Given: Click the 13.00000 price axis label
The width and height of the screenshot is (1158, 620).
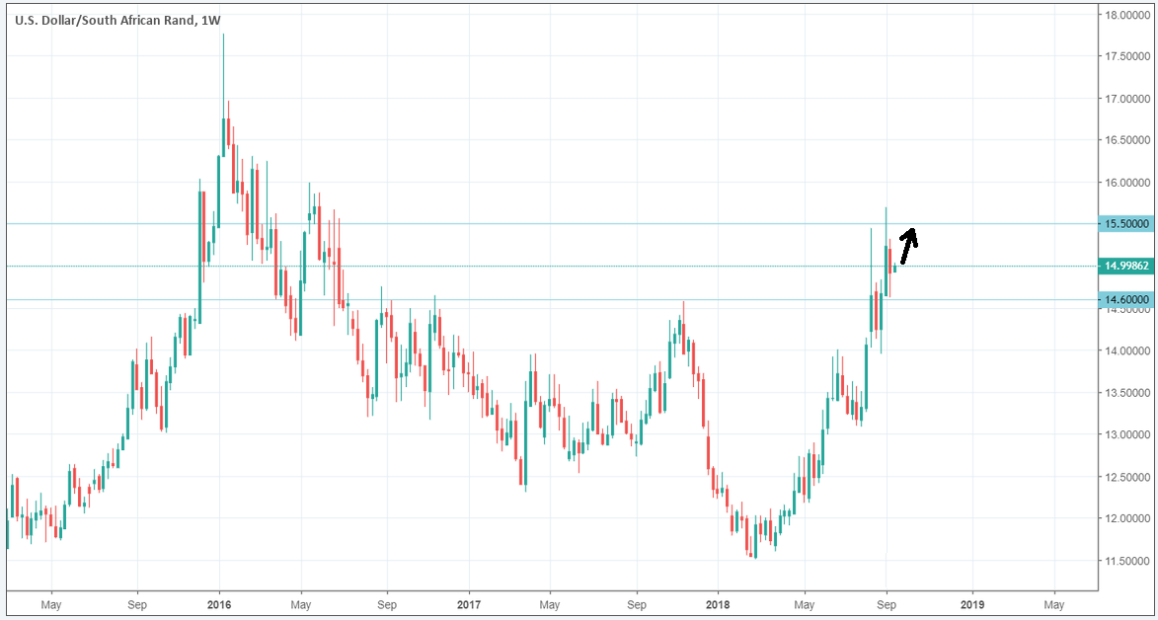Looking at the screenshot, I should (x=1127, y=434).
